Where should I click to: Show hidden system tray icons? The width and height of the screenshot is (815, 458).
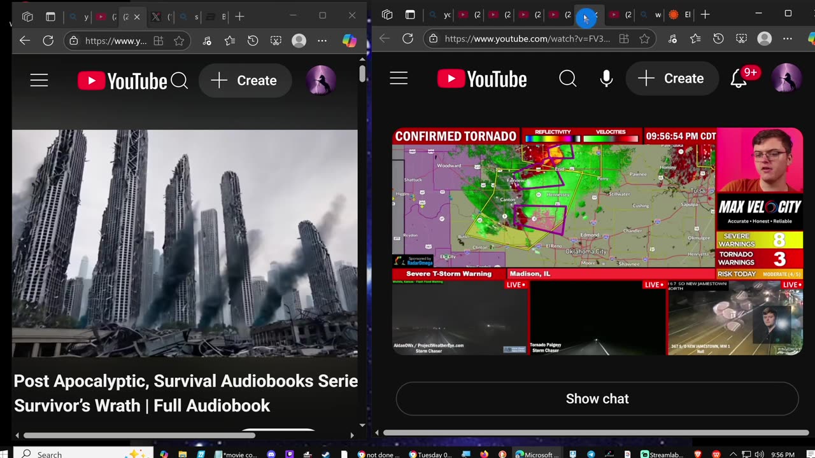pyautogui.click(x=732, y=454)
